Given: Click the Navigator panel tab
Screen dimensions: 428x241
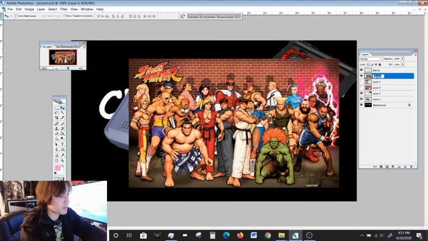Looking at the screenshot, I should [x=47, y=47].
